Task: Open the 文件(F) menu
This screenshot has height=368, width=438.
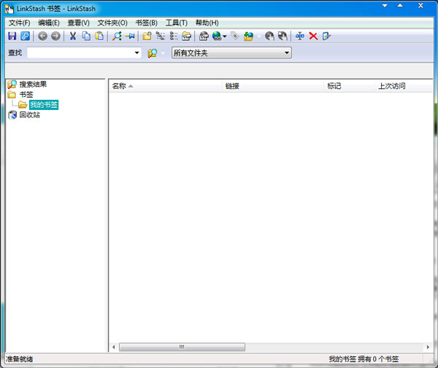Action: pyautogui.click(x=19, y=23)
